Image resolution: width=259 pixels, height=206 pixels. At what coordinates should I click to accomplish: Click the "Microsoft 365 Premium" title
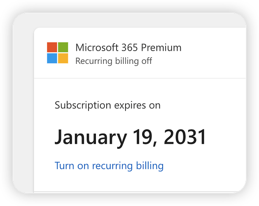128,47
